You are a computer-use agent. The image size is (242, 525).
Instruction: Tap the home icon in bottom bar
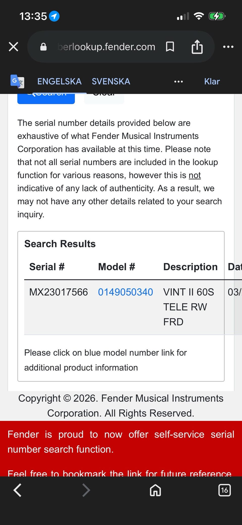click(155, 490)
